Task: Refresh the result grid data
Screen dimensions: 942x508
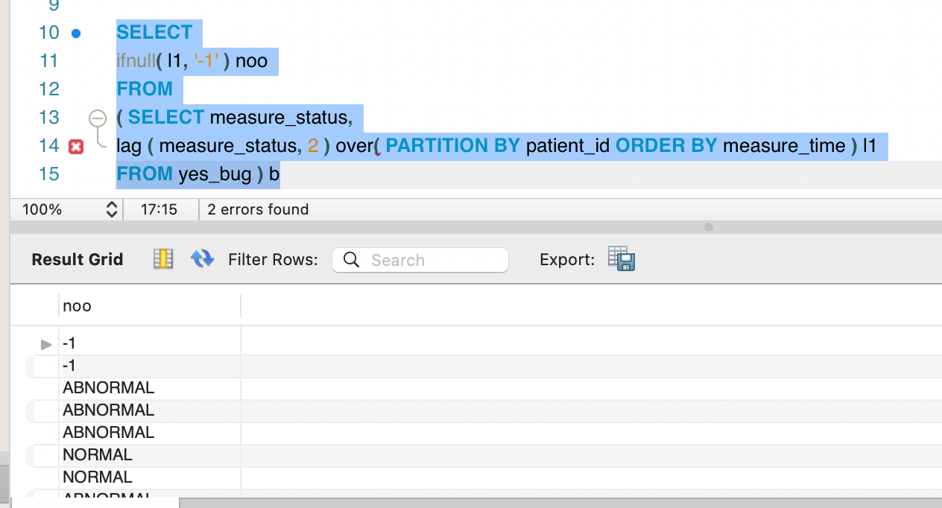Action: tap(202, 258)
